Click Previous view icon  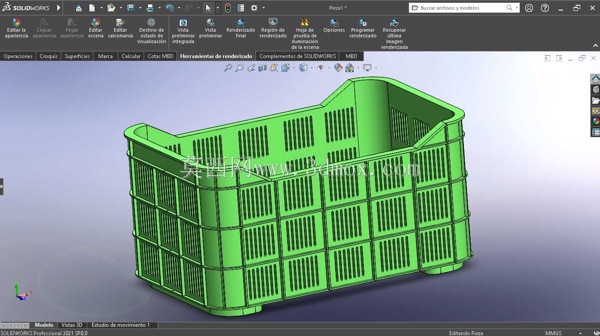[251, 68]
